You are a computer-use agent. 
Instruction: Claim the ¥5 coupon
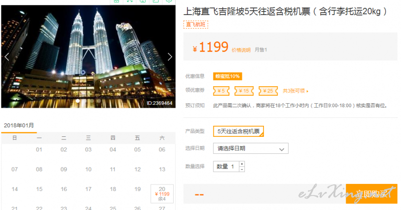[221, 91]
